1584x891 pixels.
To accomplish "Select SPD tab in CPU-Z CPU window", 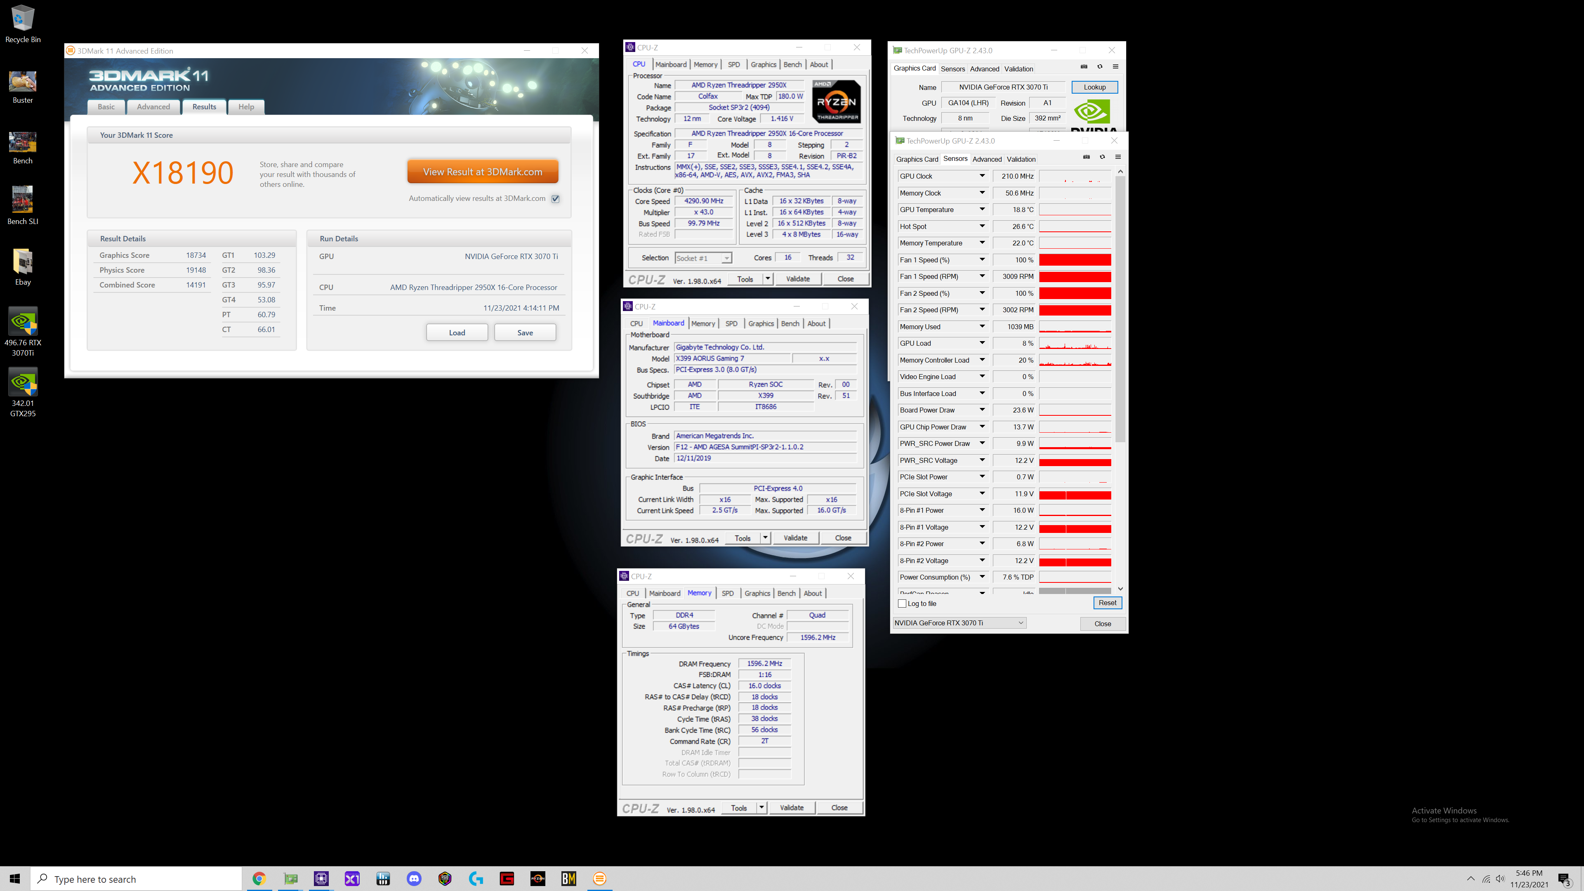I will click(x=733, y=65).
